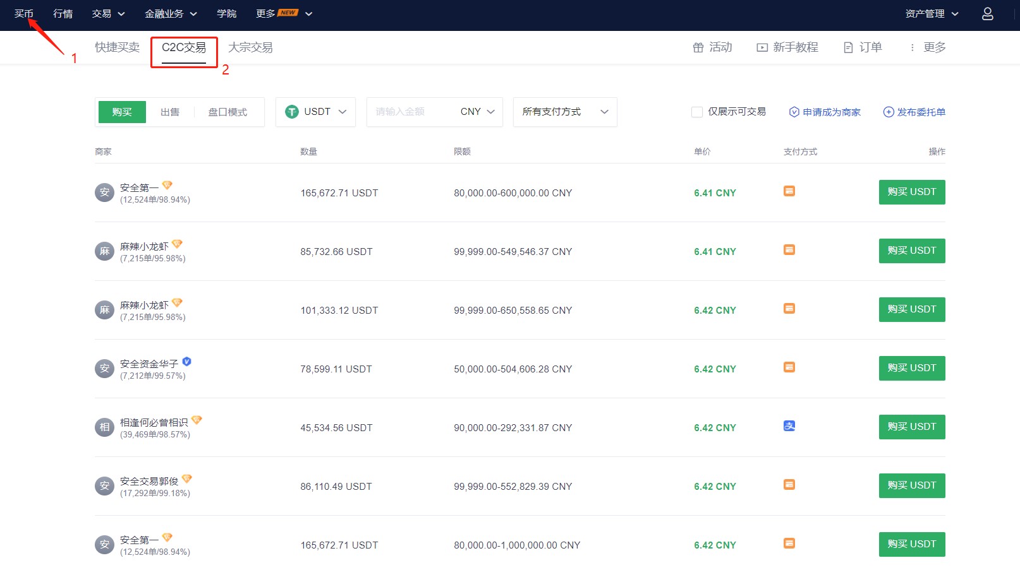
Task: Tick the 仅展示可交易 checkbox
Action: [x=697, y=112]
